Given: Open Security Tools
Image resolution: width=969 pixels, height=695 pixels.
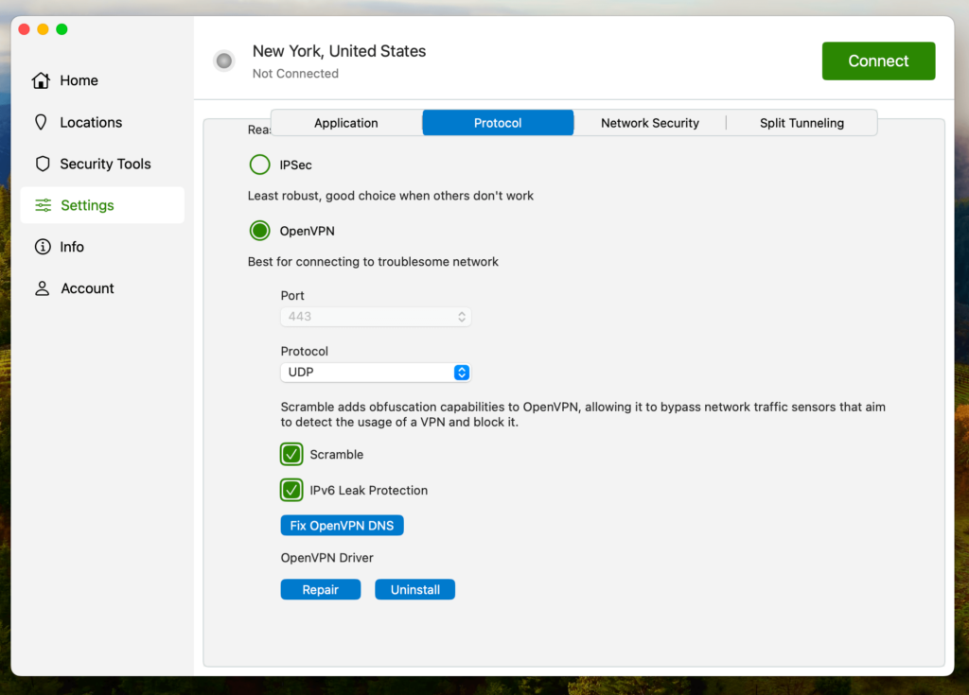Looking at the screenshot, I should (x=102, y=164).
